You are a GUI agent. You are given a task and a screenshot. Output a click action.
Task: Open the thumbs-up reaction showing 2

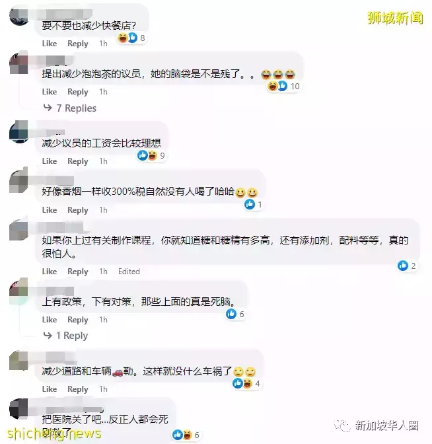407,266
